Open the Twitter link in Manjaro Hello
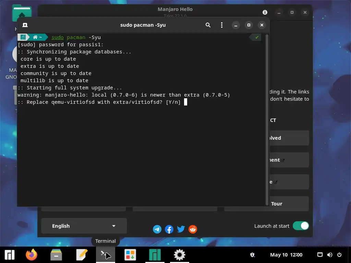This screenshot has width=351, height=263. (x=181, y=229)
